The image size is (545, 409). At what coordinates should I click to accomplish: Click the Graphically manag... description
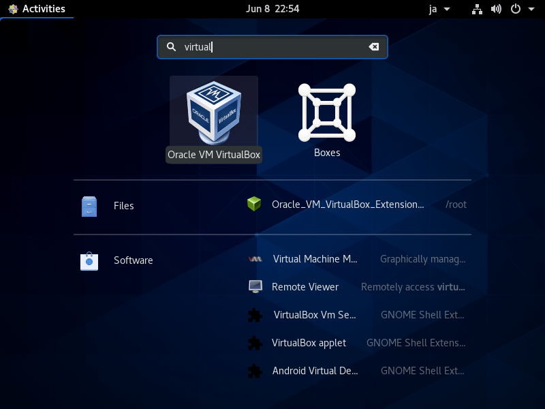click(422, 259)
